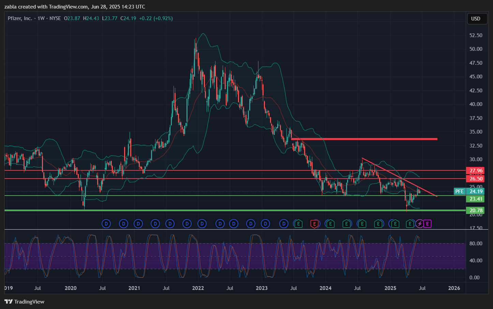Click the dividend D marker around November 2022
The width and height of the screenshot is (493, 309).
pyautogui.click(x=251, y=224)
